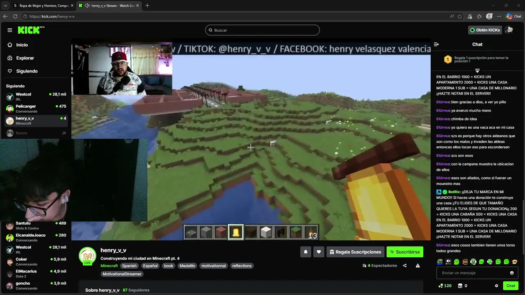Click the leaderboard rank 1 badge
The image size is (525, 295).
[448, 60]
